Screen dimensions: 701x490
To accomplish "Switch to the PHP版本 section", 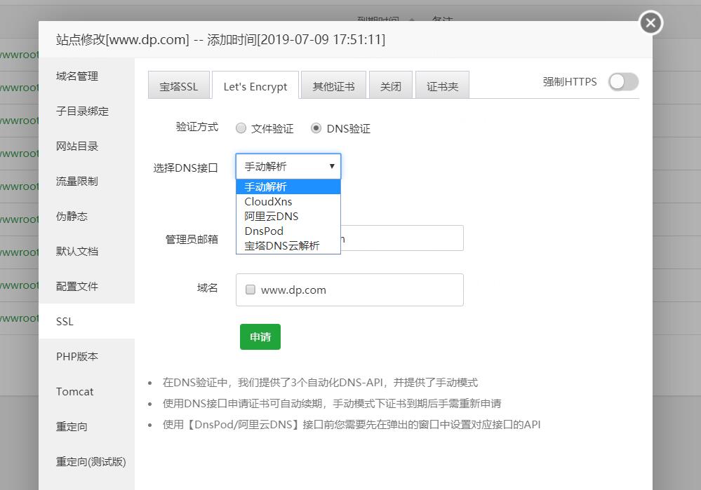I will (76, 356).
